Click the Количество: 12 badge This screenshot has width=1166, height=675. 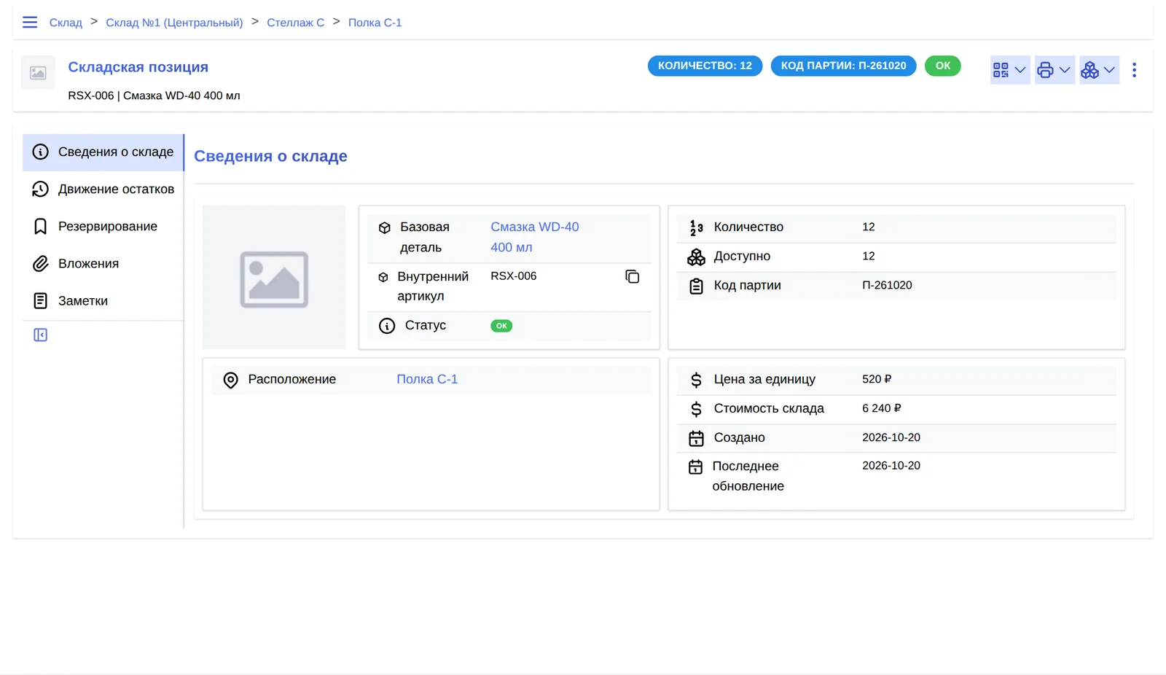click(705, 66)
